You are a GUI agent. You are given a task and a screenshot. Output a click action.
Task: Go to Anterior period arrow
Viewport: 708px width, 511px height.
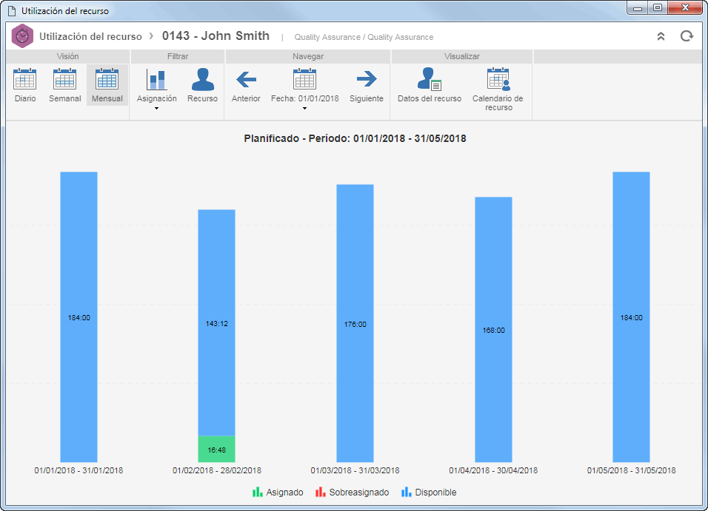coord(246,79)
